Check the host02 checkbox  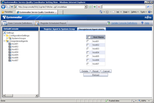point(88,45)
